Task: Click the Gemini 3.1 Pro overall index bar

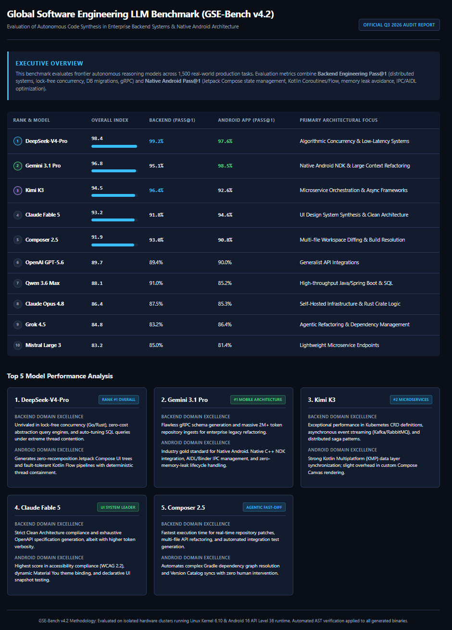Action: coord(114,171)
